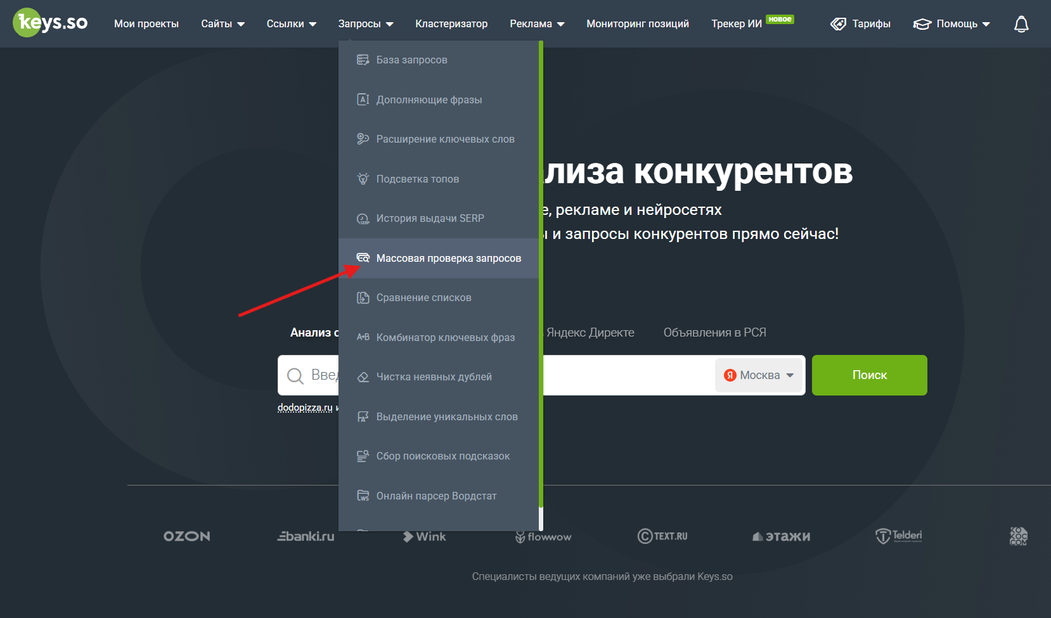Click the Онлайн парсер Вордстат icon
Viewport: 1051px width, 618px height.
pyautogui.click(x=363, y=496)
